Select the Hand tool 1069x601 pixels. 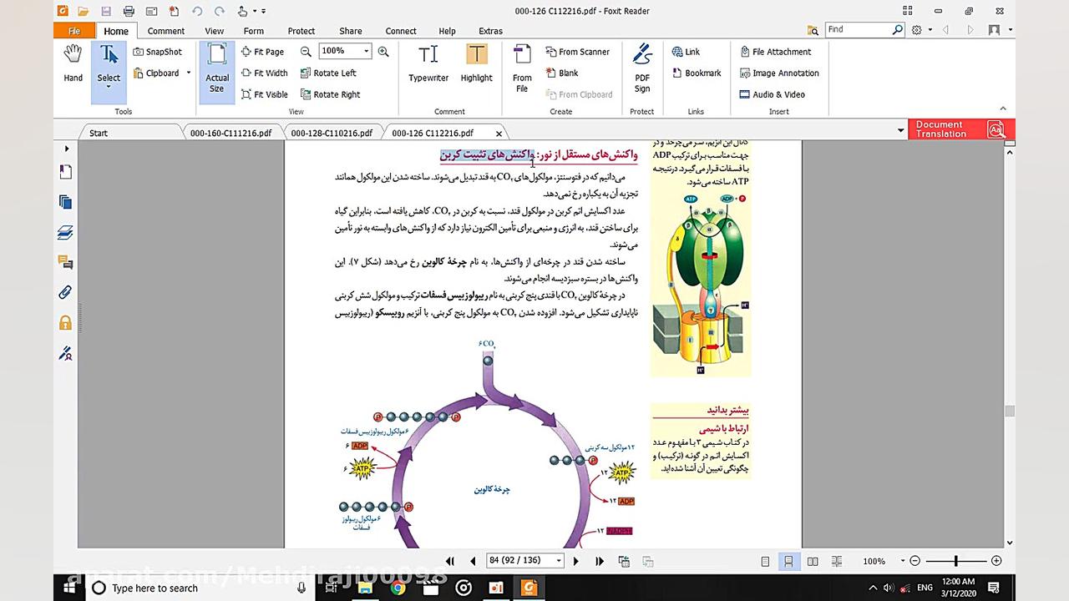[73, 63]
